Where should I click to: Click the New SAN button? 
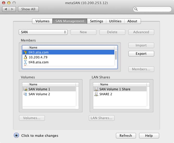83,32
